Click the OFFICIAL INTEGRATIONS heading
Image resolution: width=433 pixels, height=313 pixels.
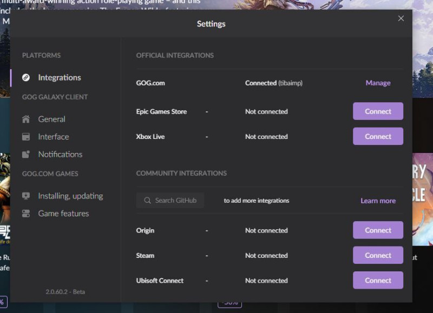[x=175, y=56]
